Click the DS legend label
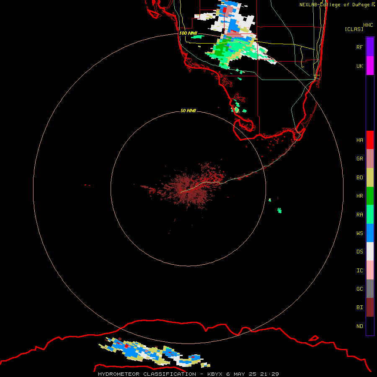The width and height of the screenshot is (377, 377). pos(359,252)
